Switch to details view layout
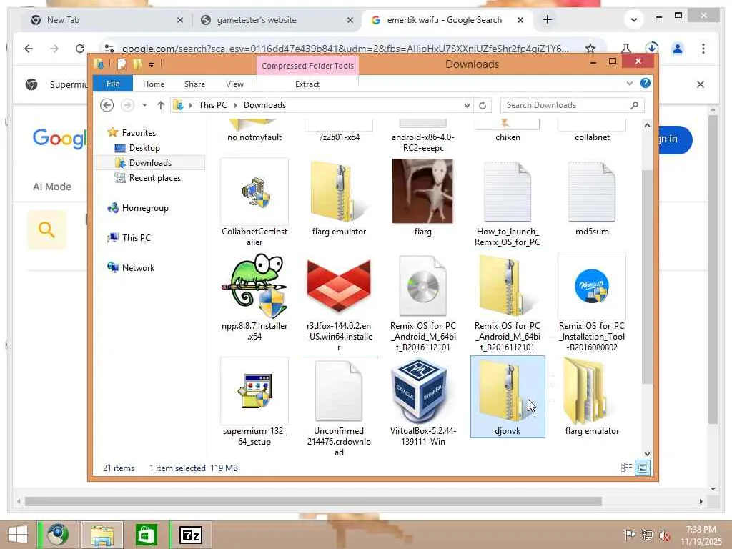Screen dimensions: 732x549 (x=626, y=468)
